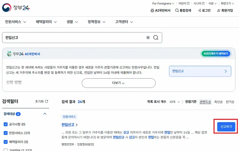The height and width of the screenshot is (151, 239).
Task: Clear the search field with X icon
Action: tap(148, 38)
